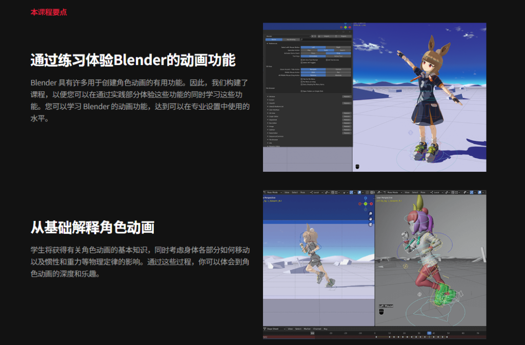The height and width of the screenshot is (345, 525).
Task: Click the snap grid icon in right viewport header
Action: (456, 192)
